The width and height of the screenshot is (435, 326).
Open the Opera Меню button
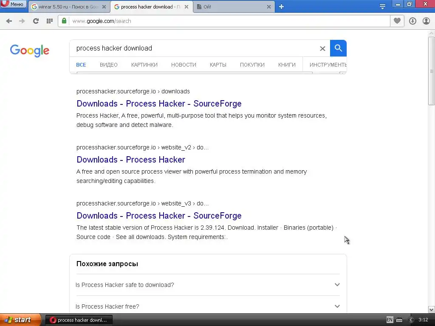[x=13, y=4]
